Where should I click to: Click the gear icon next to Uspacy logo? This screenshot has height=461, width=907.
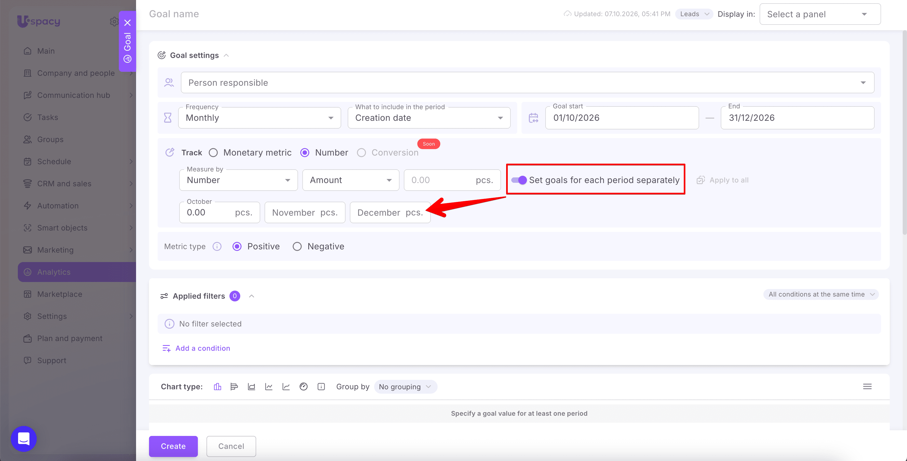point(114,22)
